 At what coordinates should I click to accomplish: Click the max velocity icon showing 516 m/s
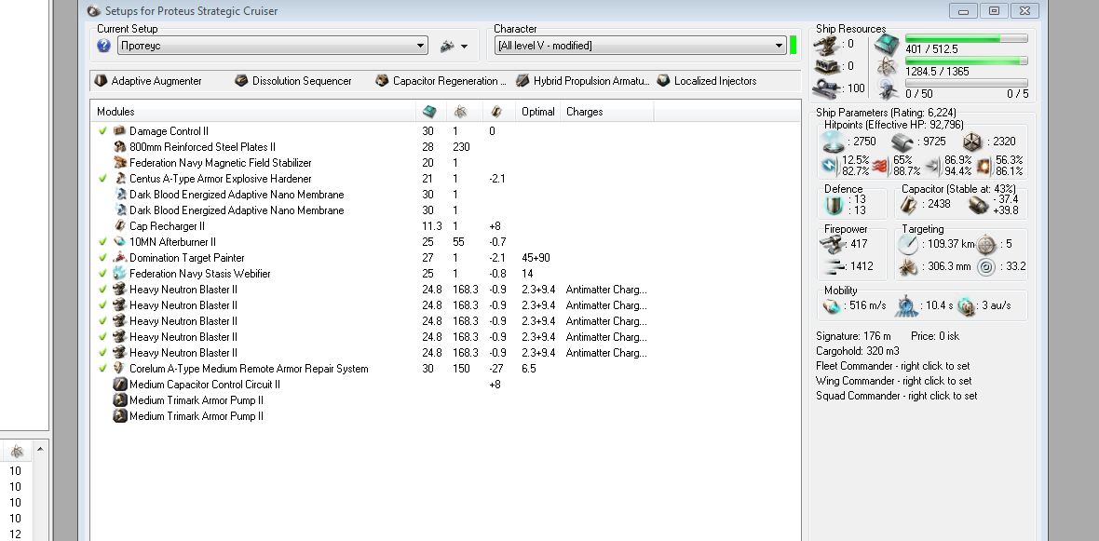(832, 305)
